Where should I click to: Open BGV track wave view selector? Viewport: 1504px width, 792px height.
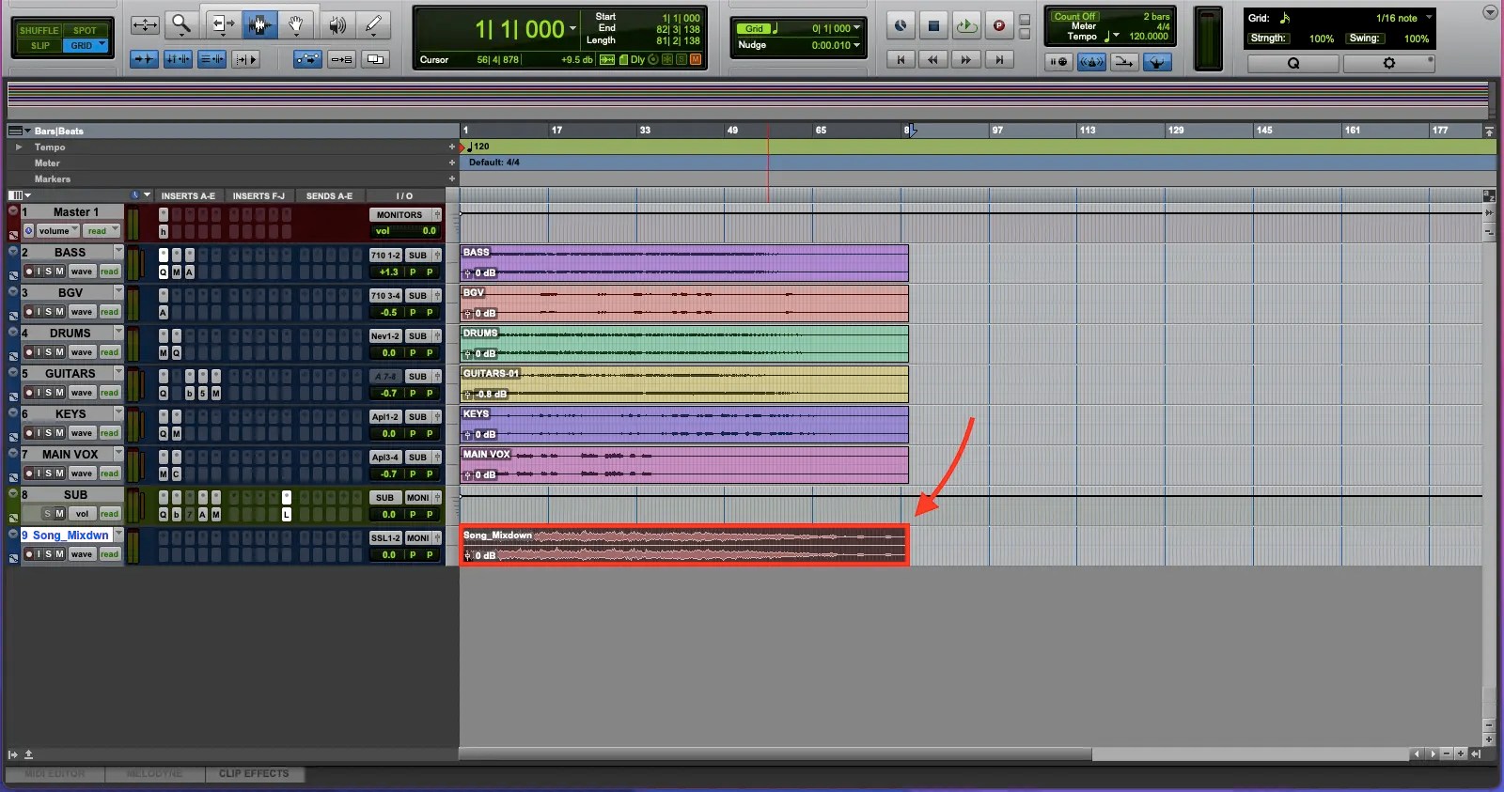(82, 312)
